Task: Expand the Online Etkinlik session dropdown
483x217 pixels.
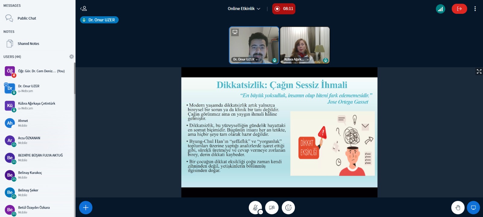Action: pyautogui.click(x=244, y=9)
